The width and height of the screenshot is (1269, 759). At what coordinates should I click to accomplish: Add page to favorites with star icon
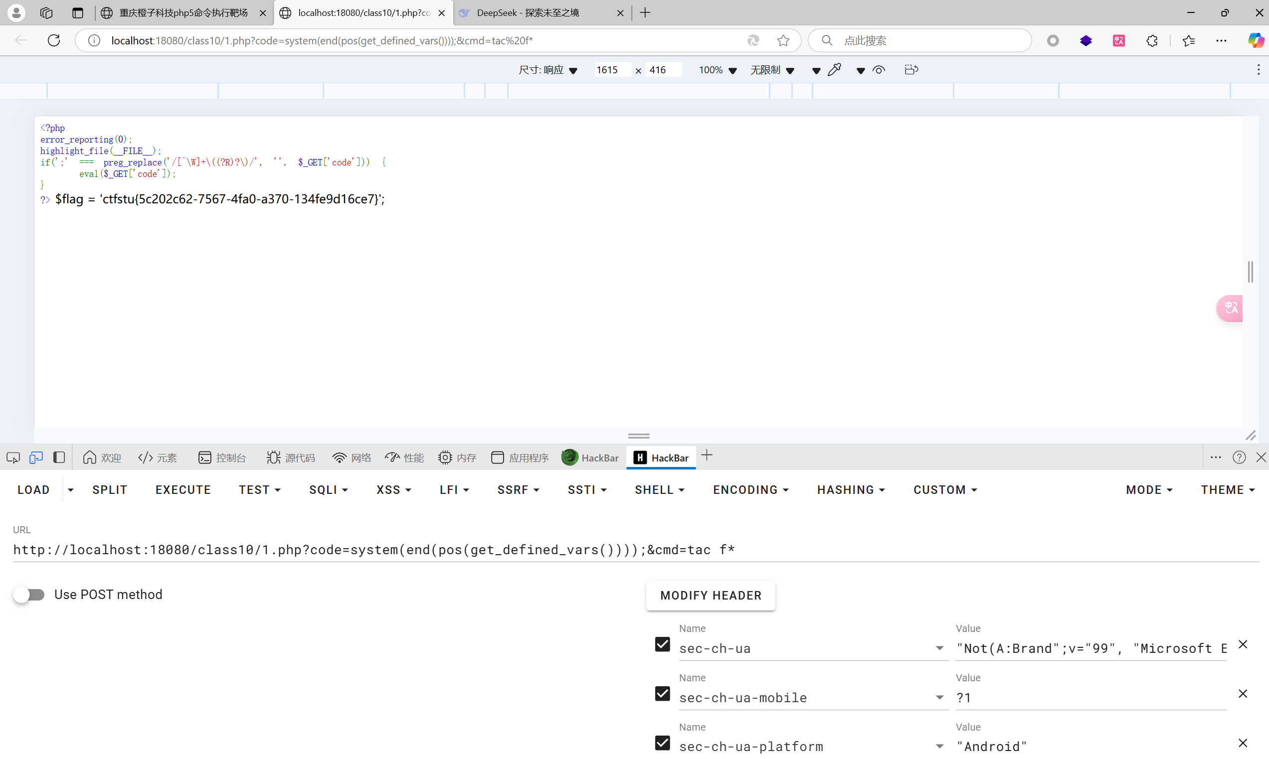tap(783, 40)
